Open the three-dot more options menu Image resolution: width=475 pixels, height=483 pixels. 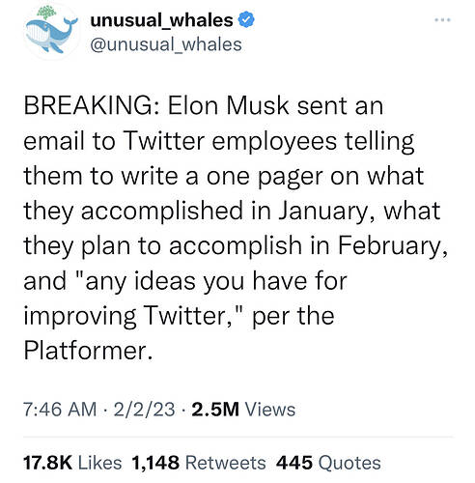(442, 20)
